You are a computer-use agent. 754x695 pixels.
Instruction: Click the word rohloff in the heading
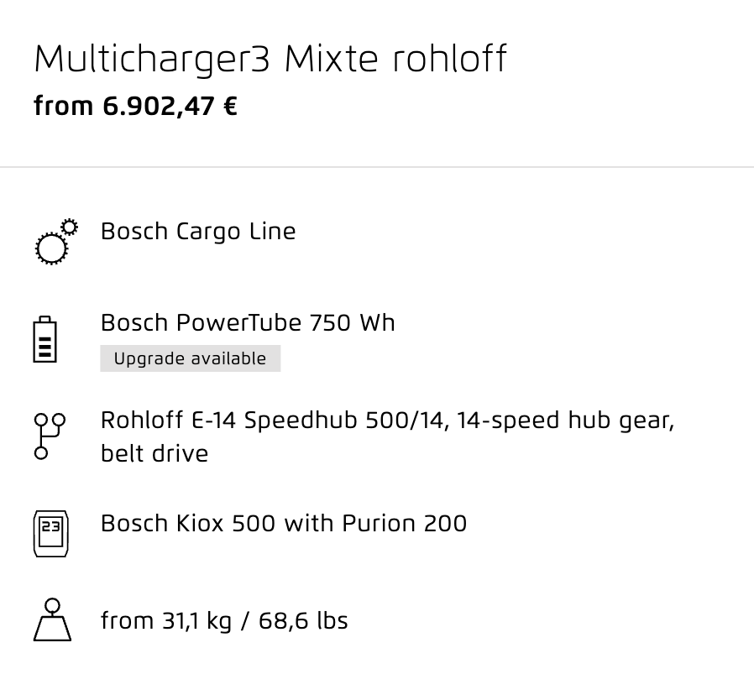(449, 59)
